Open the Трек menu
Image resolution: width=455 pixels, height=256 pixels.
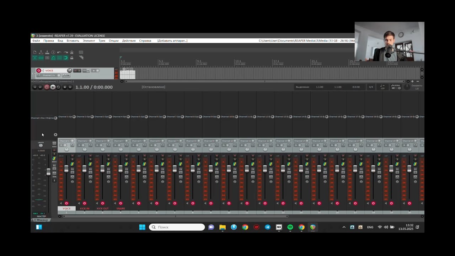tap(102, 41)
